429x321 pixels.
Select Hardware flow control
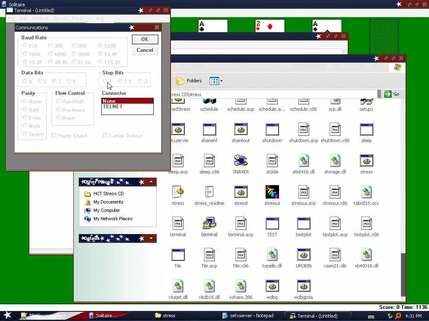coord(70,110)
